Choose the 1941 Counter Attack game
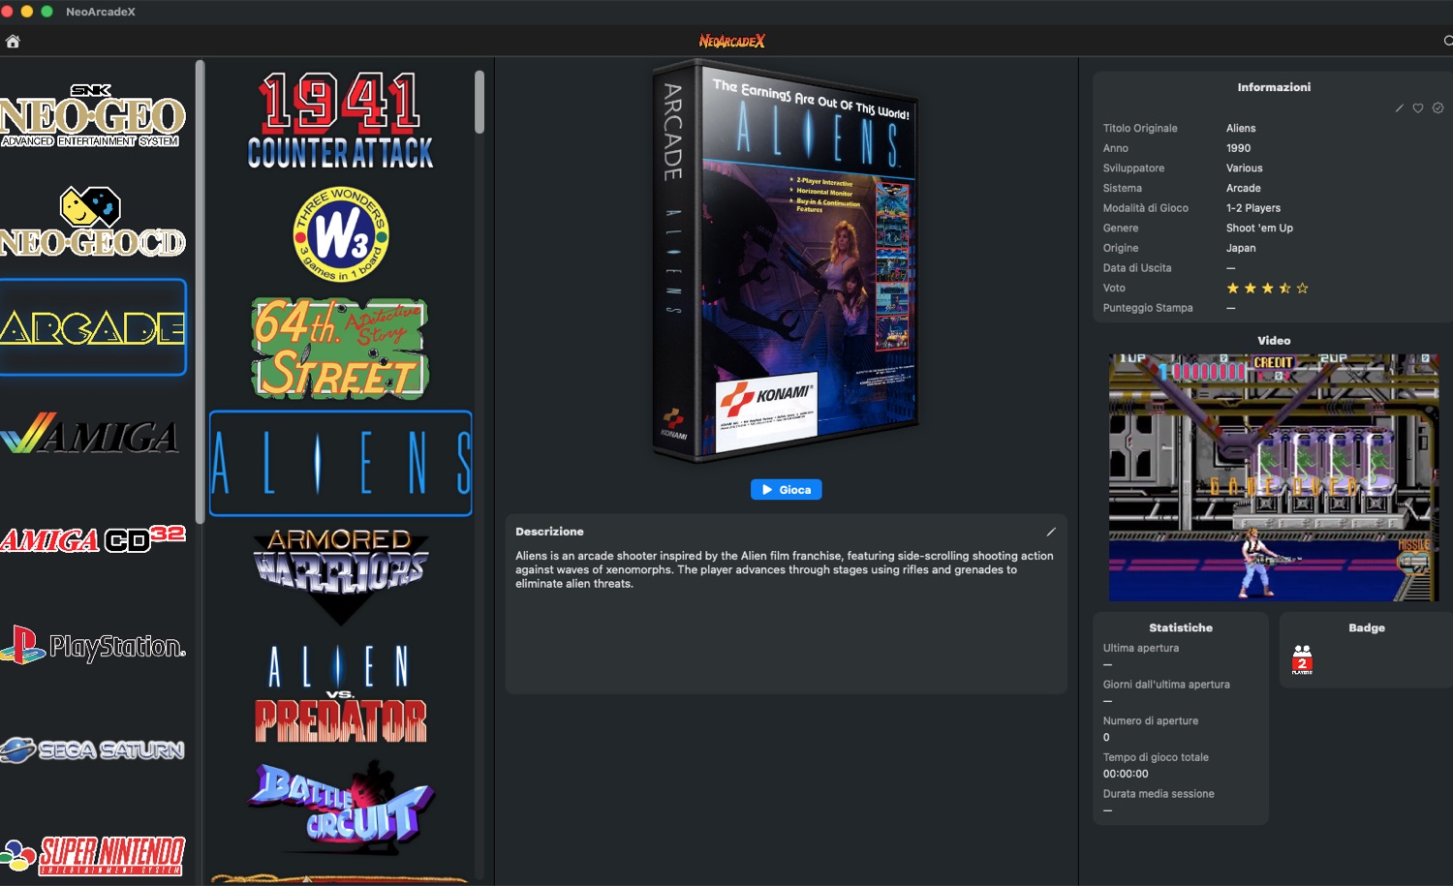This screenshot has height=886, width=1453. pyautogui.click(x=340, y=121)
